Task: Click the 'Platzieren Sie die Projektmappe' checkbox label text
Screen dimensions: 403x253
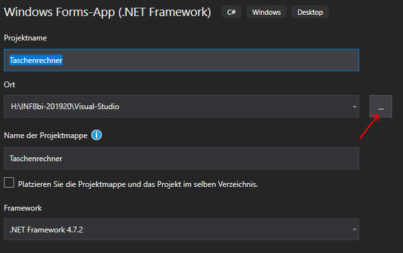Action: pos(138,184)
